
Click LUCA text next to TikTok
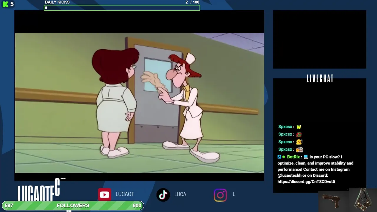tap(180, 194)
